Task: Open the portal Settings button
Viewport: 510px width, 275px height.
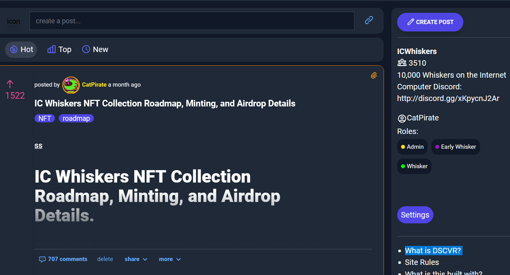Action: tap(415, 215)
